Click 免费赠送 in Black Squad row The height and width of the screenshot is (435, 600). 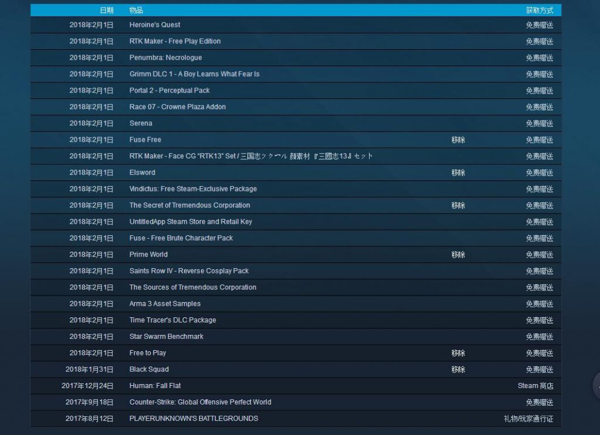coord(540,369)
